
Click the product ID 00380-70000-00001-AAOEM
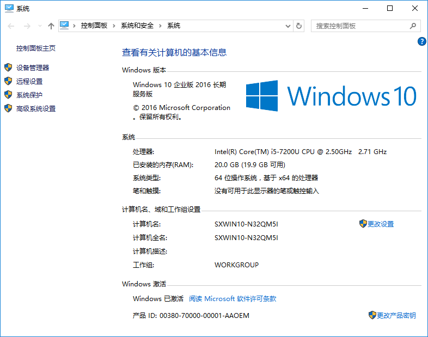(x=204, y=316)
